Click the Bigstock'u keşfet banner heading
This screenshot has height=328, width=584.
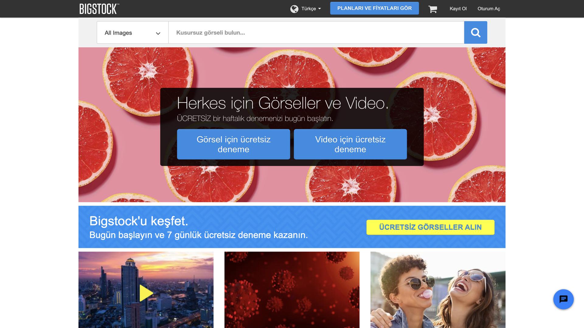[139, 221]
